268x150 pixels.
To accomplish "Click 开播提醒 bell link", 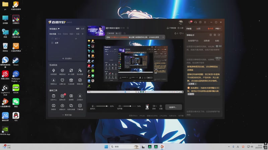I will tap(171, 28).
